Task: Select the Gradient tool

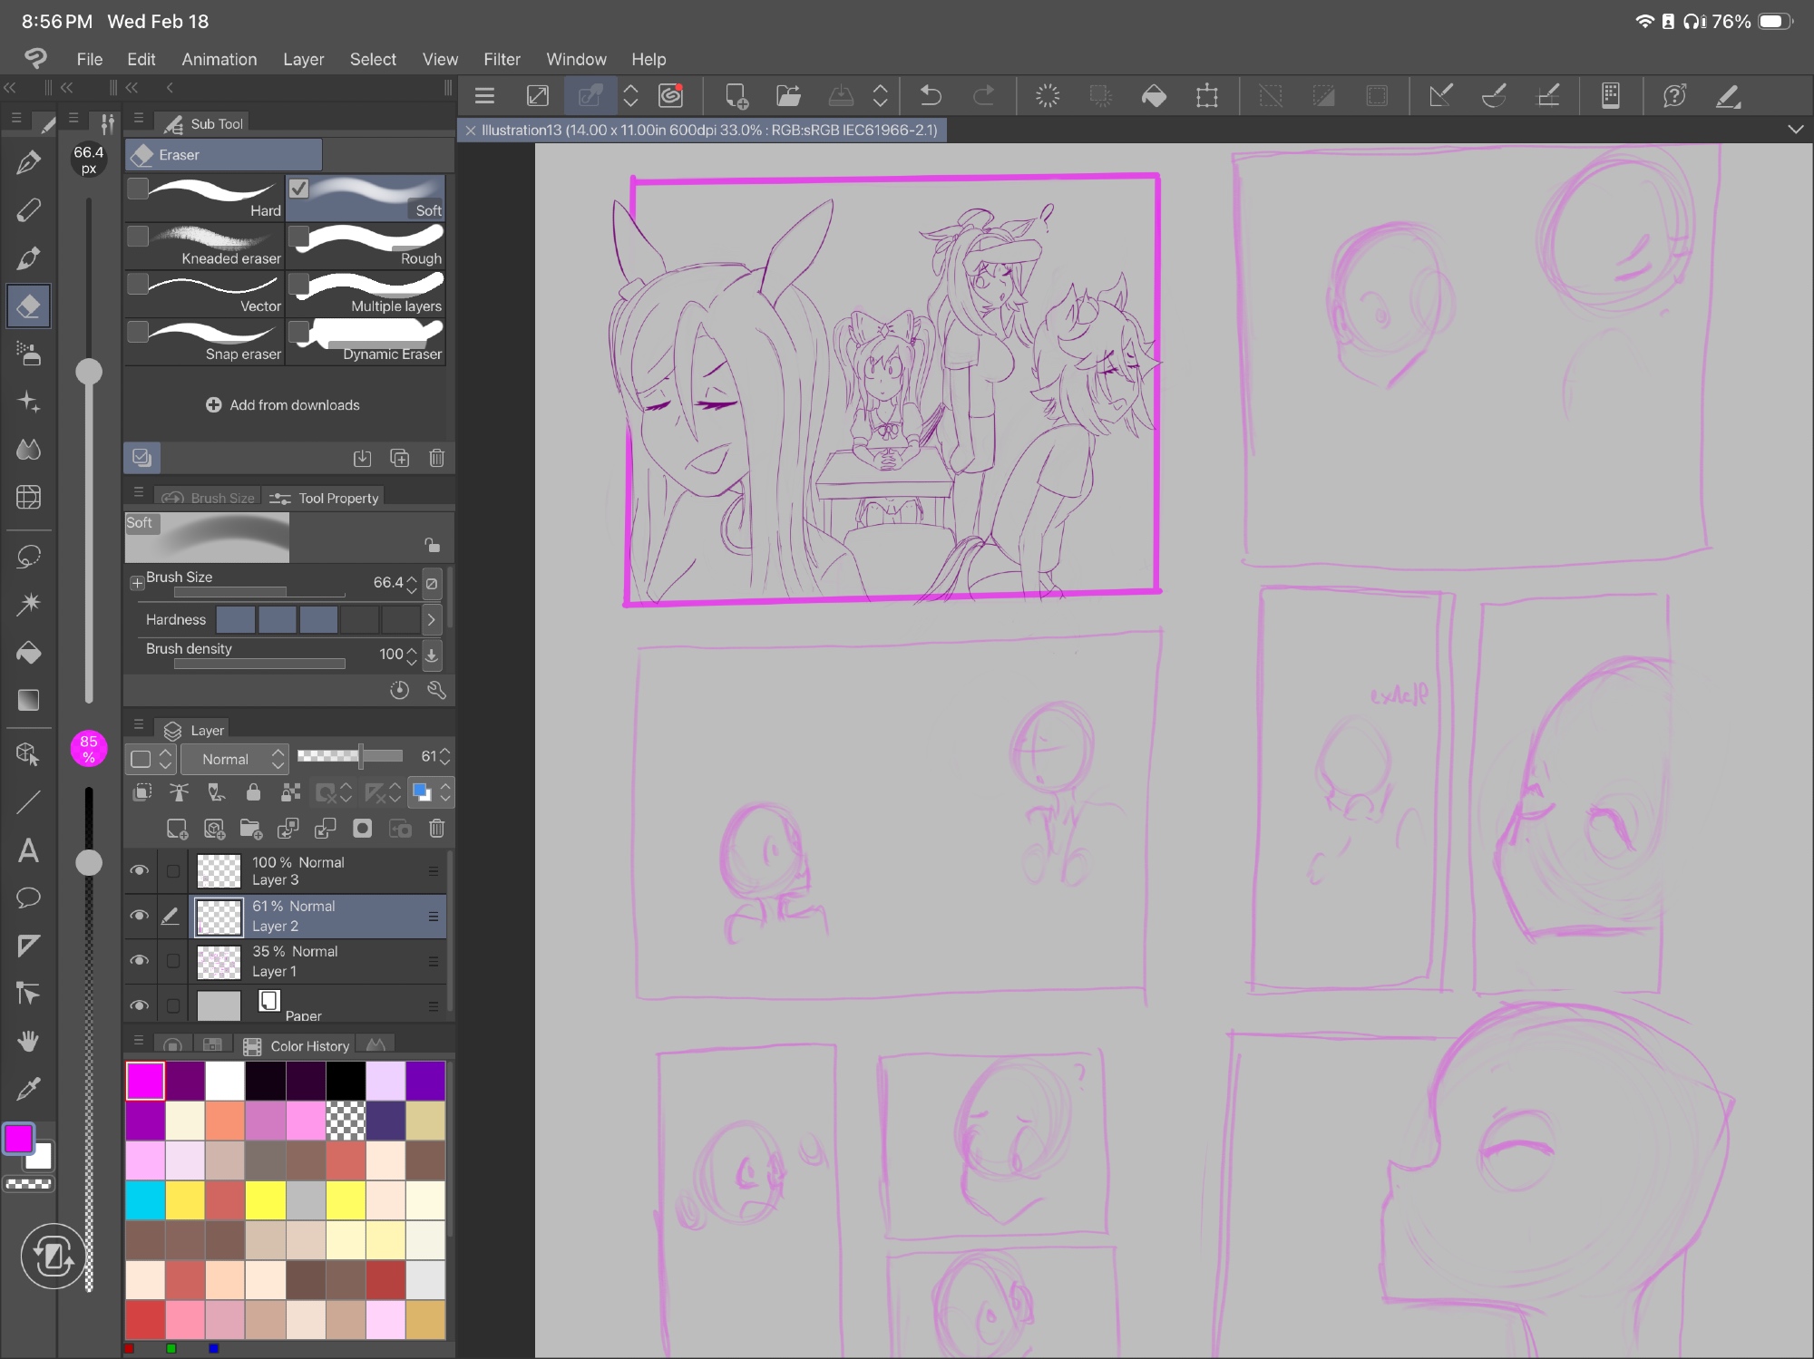Action: pos(28,700)
